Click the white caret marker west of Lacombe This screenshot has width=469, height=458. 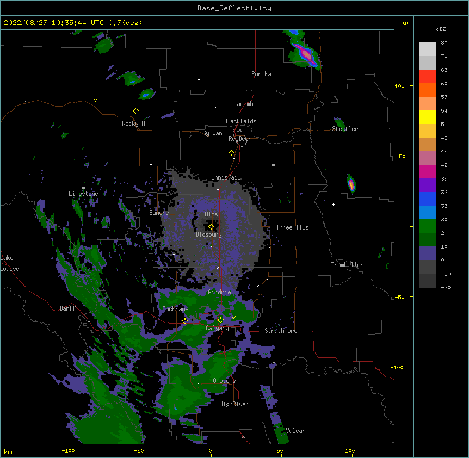tap(216, 108)
